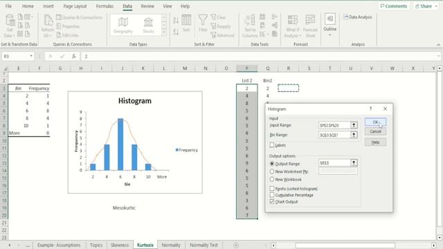Enable Pareto sorted histogram checkbox
This screenshot has width=443, height=249.
[x=272, y=189]
